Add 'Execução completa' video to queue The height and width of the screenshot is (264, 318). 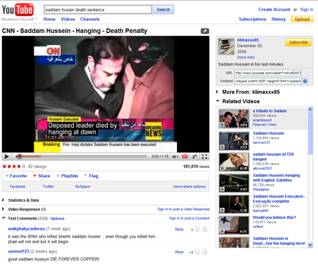pyautogui.click(x=222, y=210)
